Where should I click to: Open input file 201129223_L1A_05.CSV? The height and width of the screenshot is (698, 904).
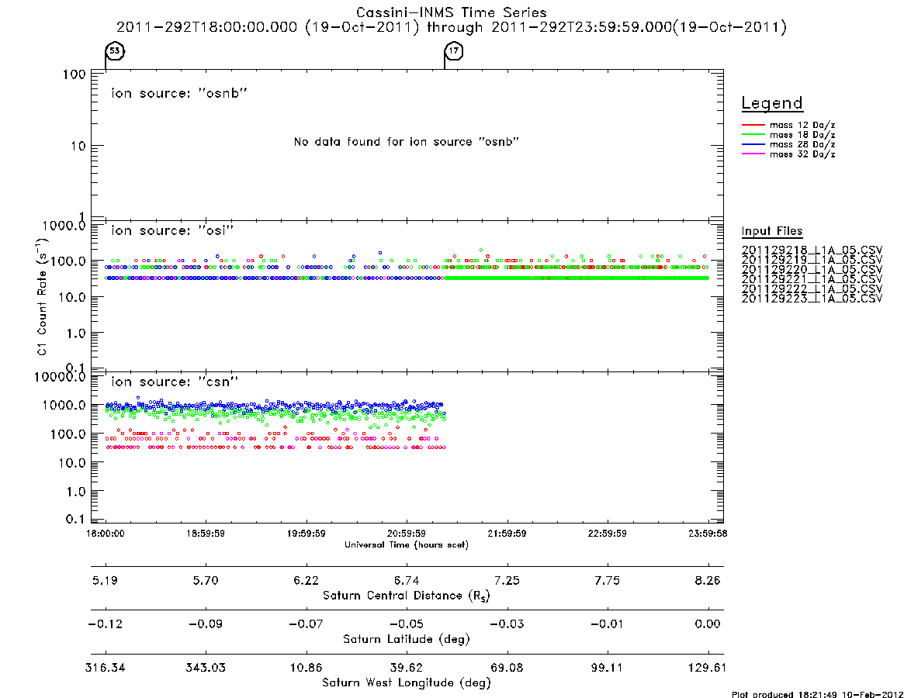tap(812, 299)
